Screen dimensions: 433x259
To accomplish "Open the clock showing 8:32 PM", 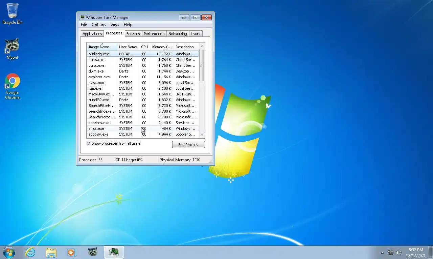I will pos(416,253).
